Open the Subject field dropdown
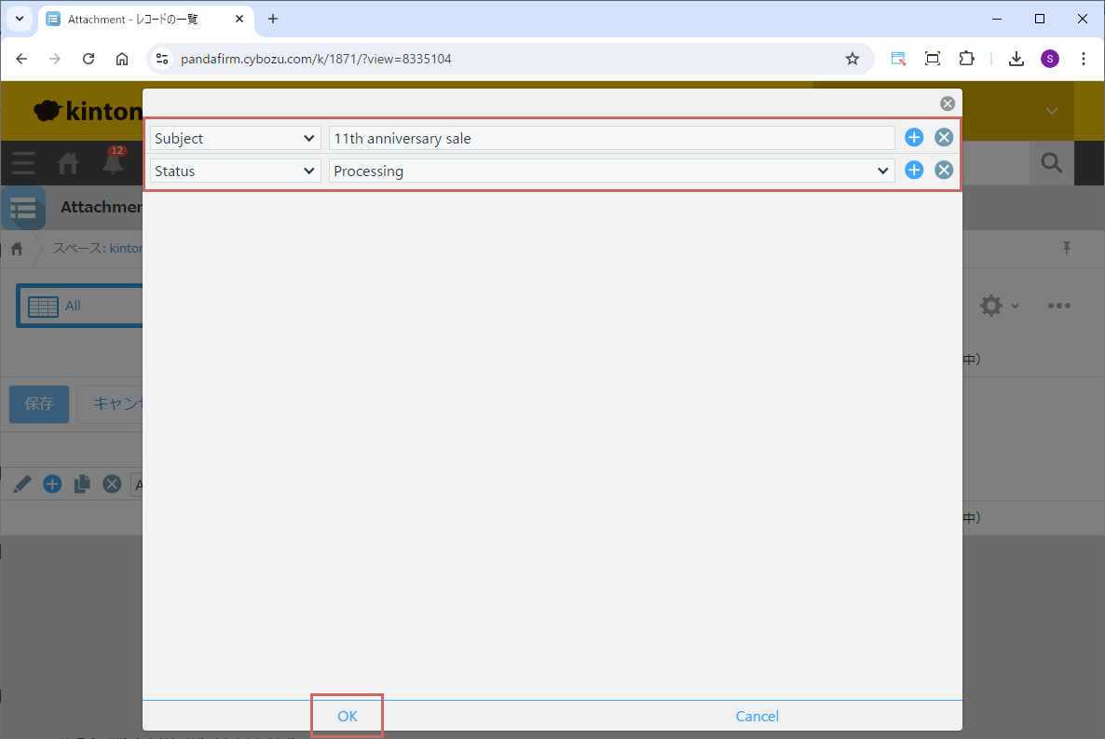 coord(235,138)
